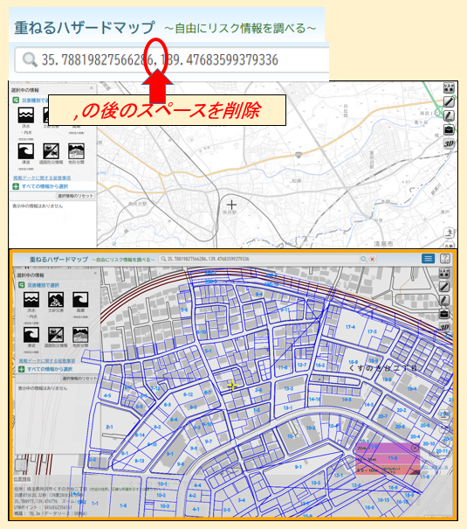Image resolution: width=467 pixels, height=529 pixels.
Task: Close the selected-info panel in overview map
Action: click(x=92, y=88)
